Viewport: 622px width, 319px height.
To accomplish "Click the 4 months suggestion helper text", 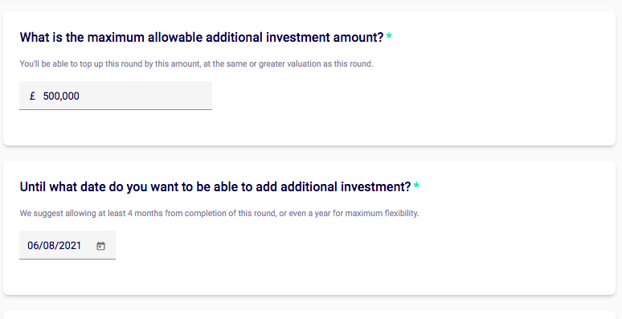I will click(219, 214).
